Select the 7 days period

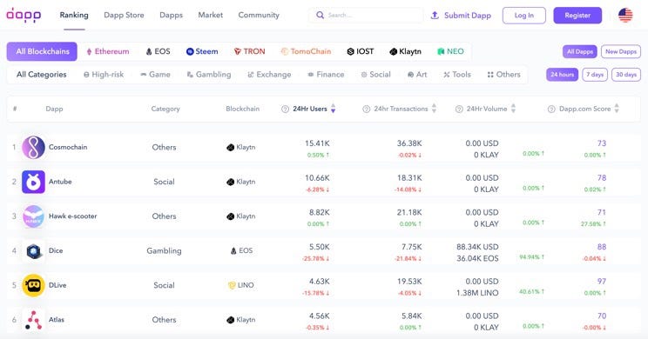coord(595,75)
